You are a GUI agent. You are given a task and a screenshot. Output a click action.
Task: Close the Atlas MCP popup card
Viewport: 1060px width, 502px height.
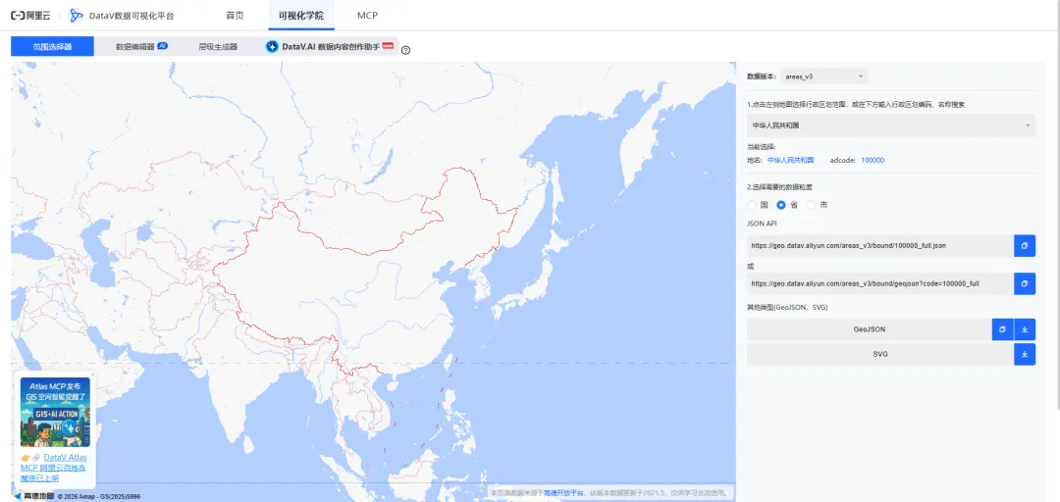[x=92, y=375]
